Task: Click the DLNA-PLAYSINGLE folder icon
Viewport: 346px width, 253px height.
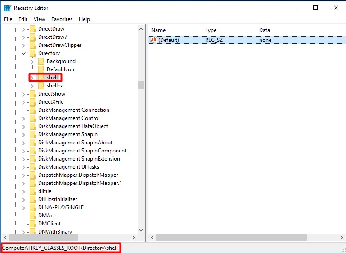Action: coord(32,207)
